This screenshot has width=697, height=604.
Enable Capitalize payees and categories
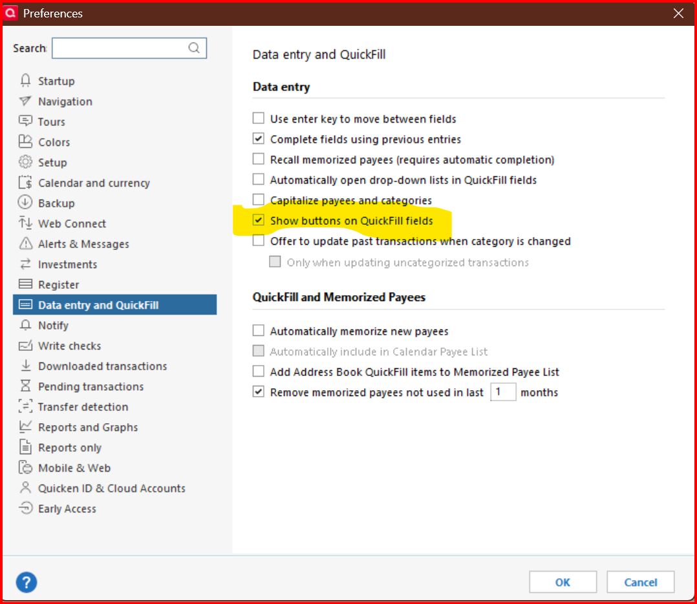(258, 200)
